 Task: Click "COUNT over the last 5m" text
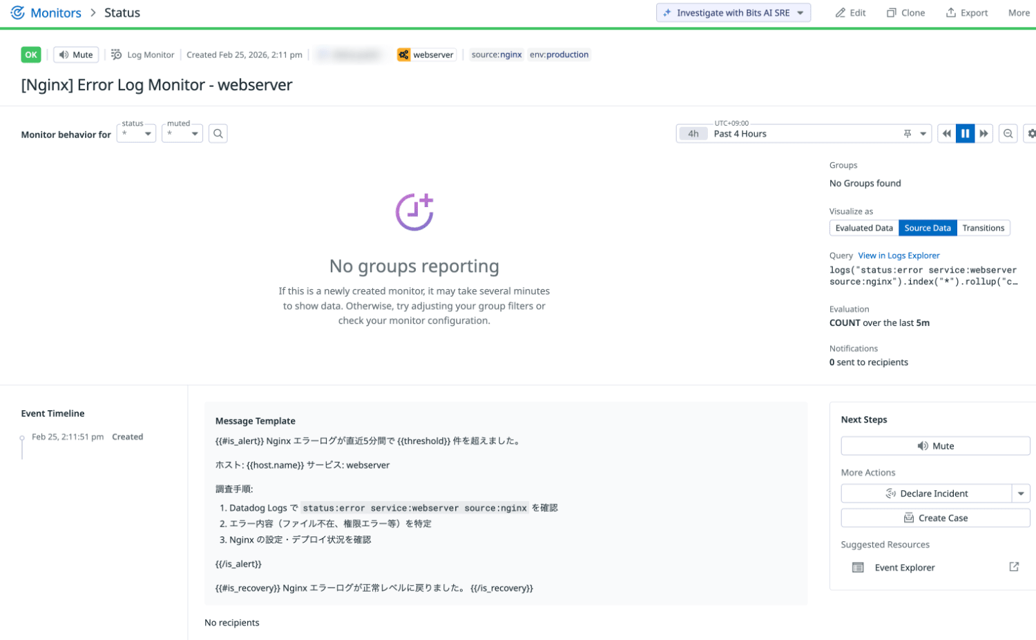[x=879, y=323]
